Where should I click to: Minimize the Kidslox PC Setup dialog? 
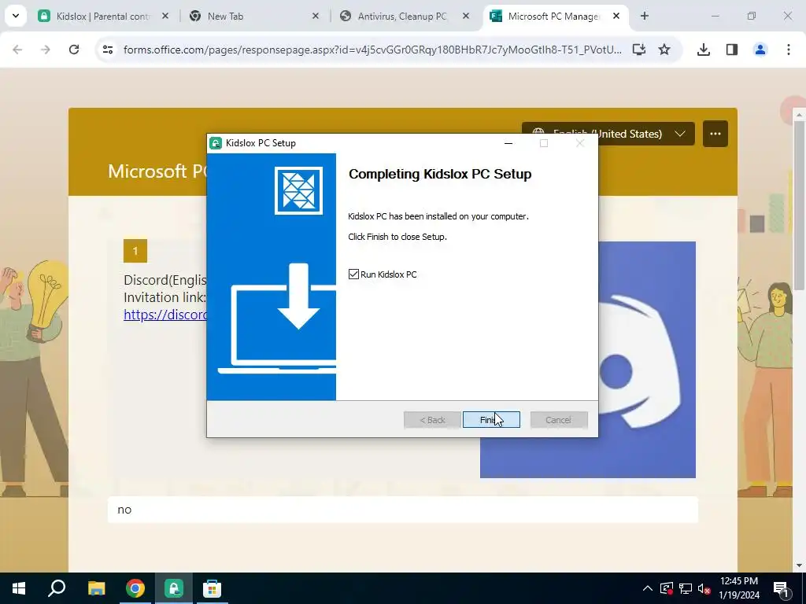[508, 143]
